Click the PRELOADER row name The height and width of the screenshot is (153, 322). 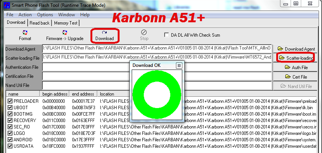[26, 101]
